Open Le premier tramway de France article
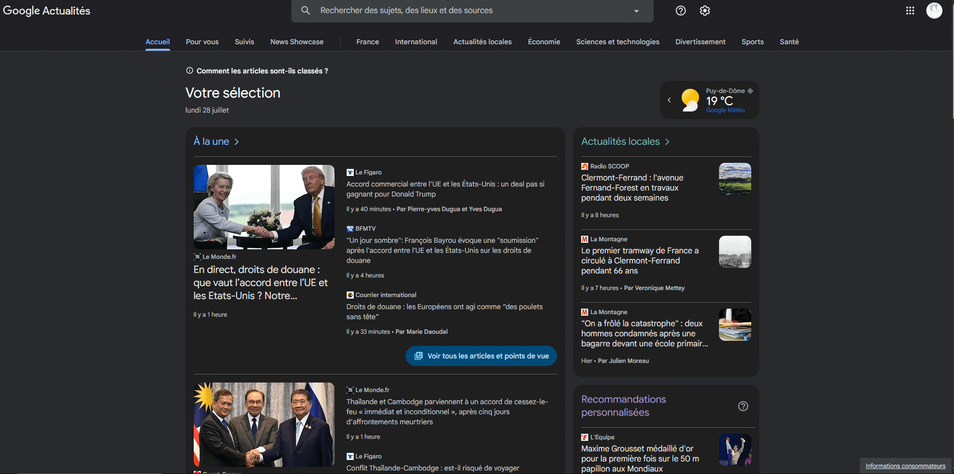The image size is (954, 474). tap(640, 260)
